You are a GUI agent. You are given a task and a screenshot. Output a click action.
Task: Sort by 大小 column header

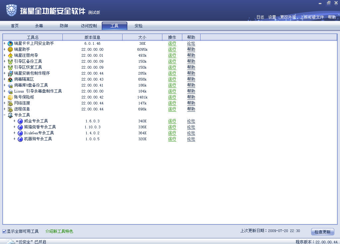(x=142, y=37)
